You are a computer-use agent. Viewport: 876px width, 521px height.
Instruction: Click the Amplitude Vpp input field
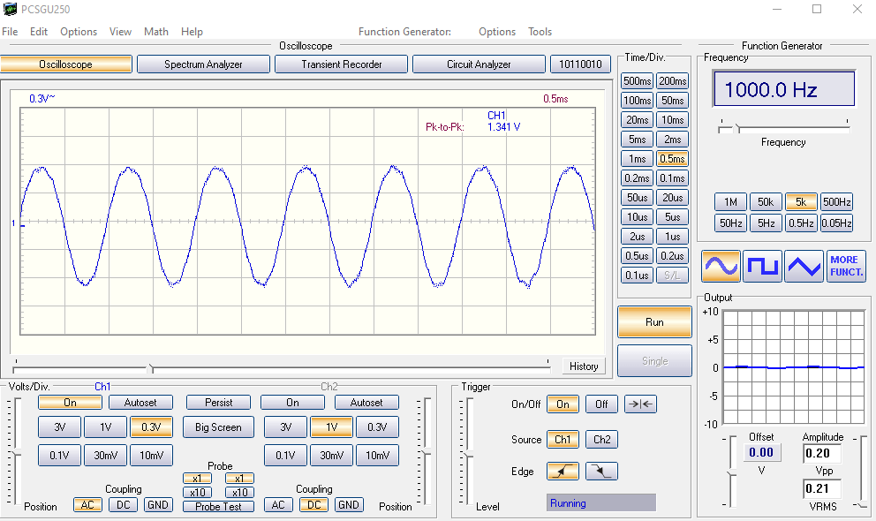pos(821,454)
